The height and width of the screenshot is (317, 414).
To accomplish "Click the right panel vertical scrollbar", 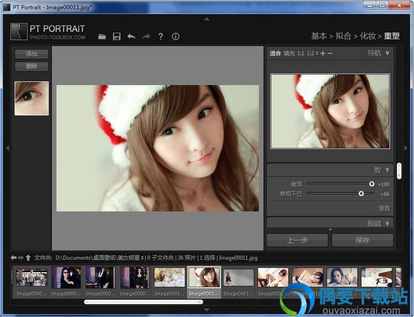I will [x=399, y=171].
